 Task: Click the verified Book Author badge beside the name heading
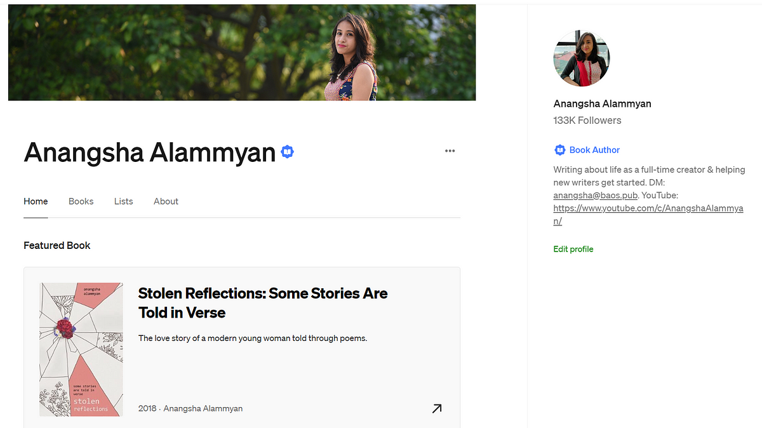click(x=288, y=152)
